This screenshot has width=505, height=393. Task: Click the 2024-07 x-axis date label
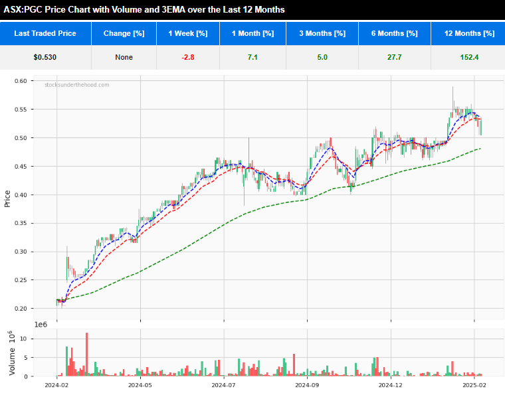(223, 385)
